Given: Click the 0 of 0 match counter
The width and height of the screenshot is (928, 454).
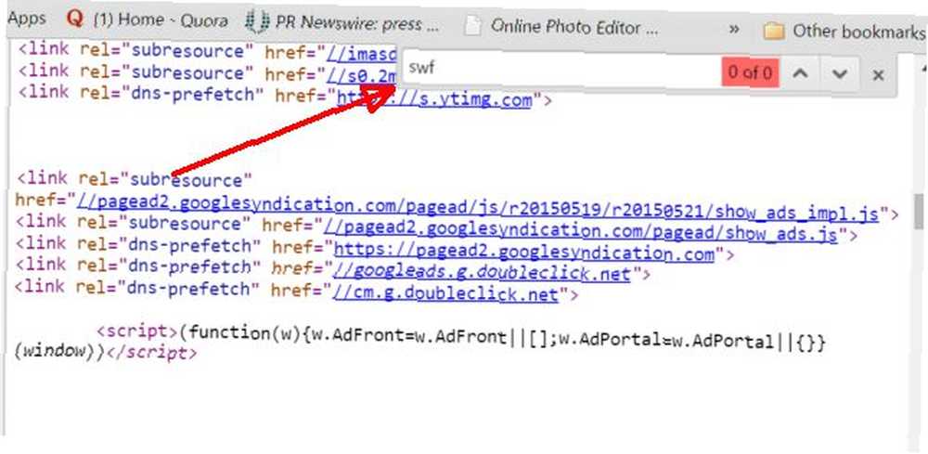Looking at the screenshot, I should click(x=750, y=72).
